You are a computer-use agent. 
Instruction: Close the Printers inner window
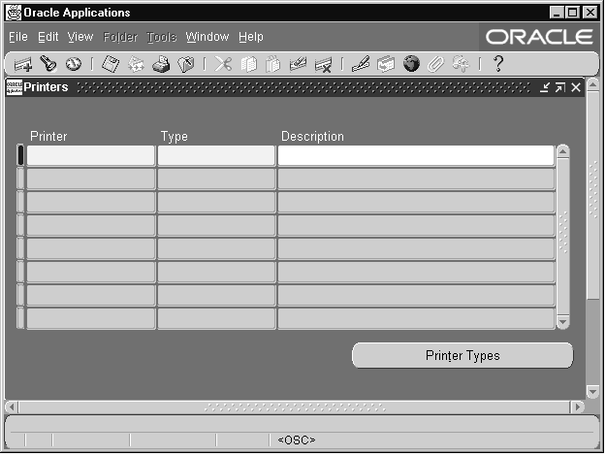click(576, 87)
